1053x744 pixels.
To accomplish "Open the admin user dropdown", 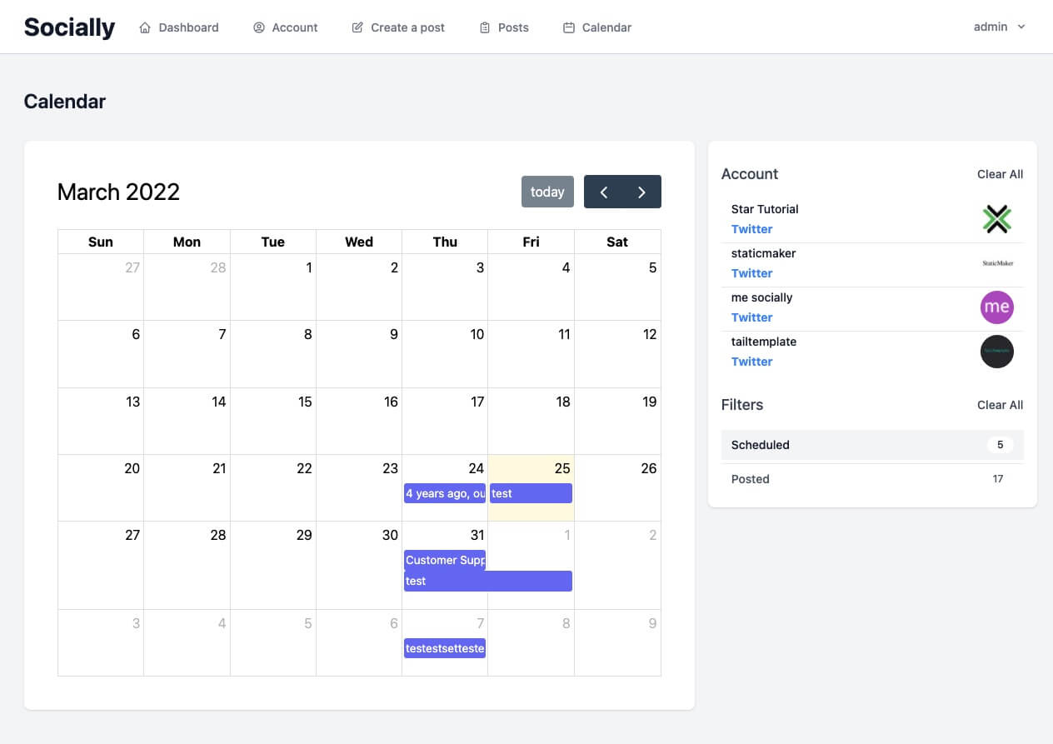I will point(999,27).
